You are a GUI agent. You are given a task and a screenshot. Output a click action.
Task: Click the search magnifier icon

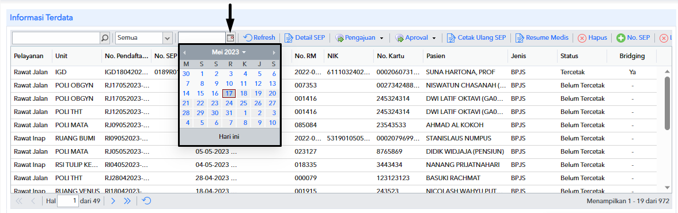[x=105, y=38]
